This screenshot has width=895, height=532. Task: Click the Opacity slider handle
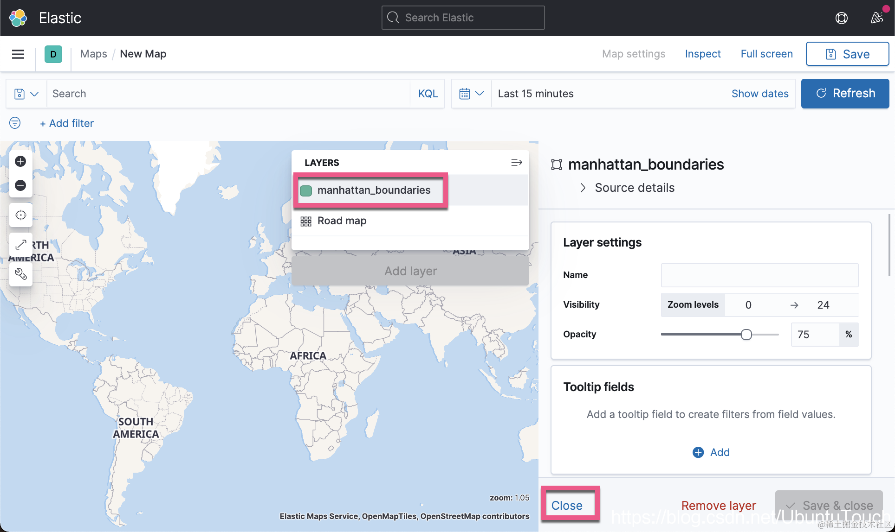pyautogui.click(x=746, y=335)
